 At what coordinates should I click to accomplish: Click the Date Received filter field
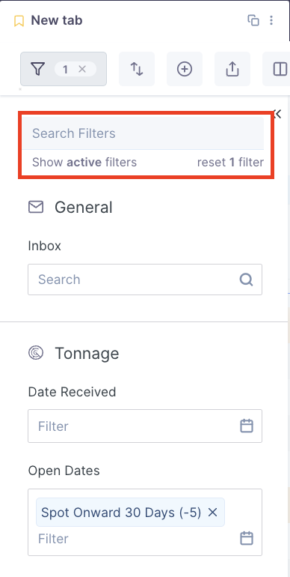pos(145,426)
